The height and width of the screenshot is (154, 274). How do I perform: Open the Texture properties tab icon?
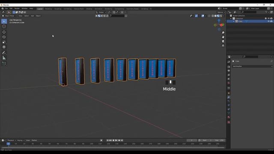pos(229,122)
